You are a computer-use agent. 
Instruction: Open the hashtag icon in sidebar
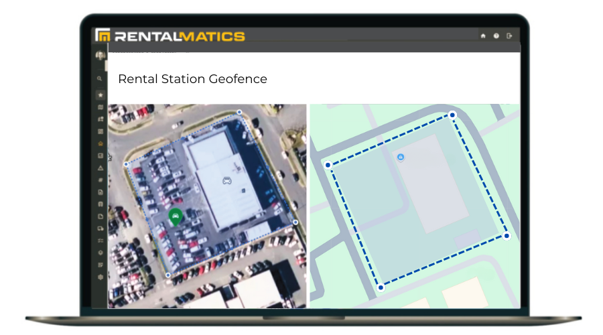pyautogui.click(x=100, y=180)
